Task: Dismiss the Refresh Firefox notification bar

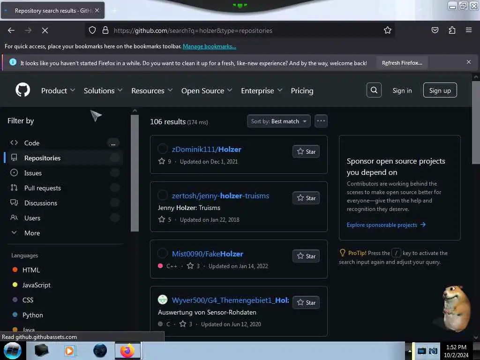Action: [x=469, y=62]
